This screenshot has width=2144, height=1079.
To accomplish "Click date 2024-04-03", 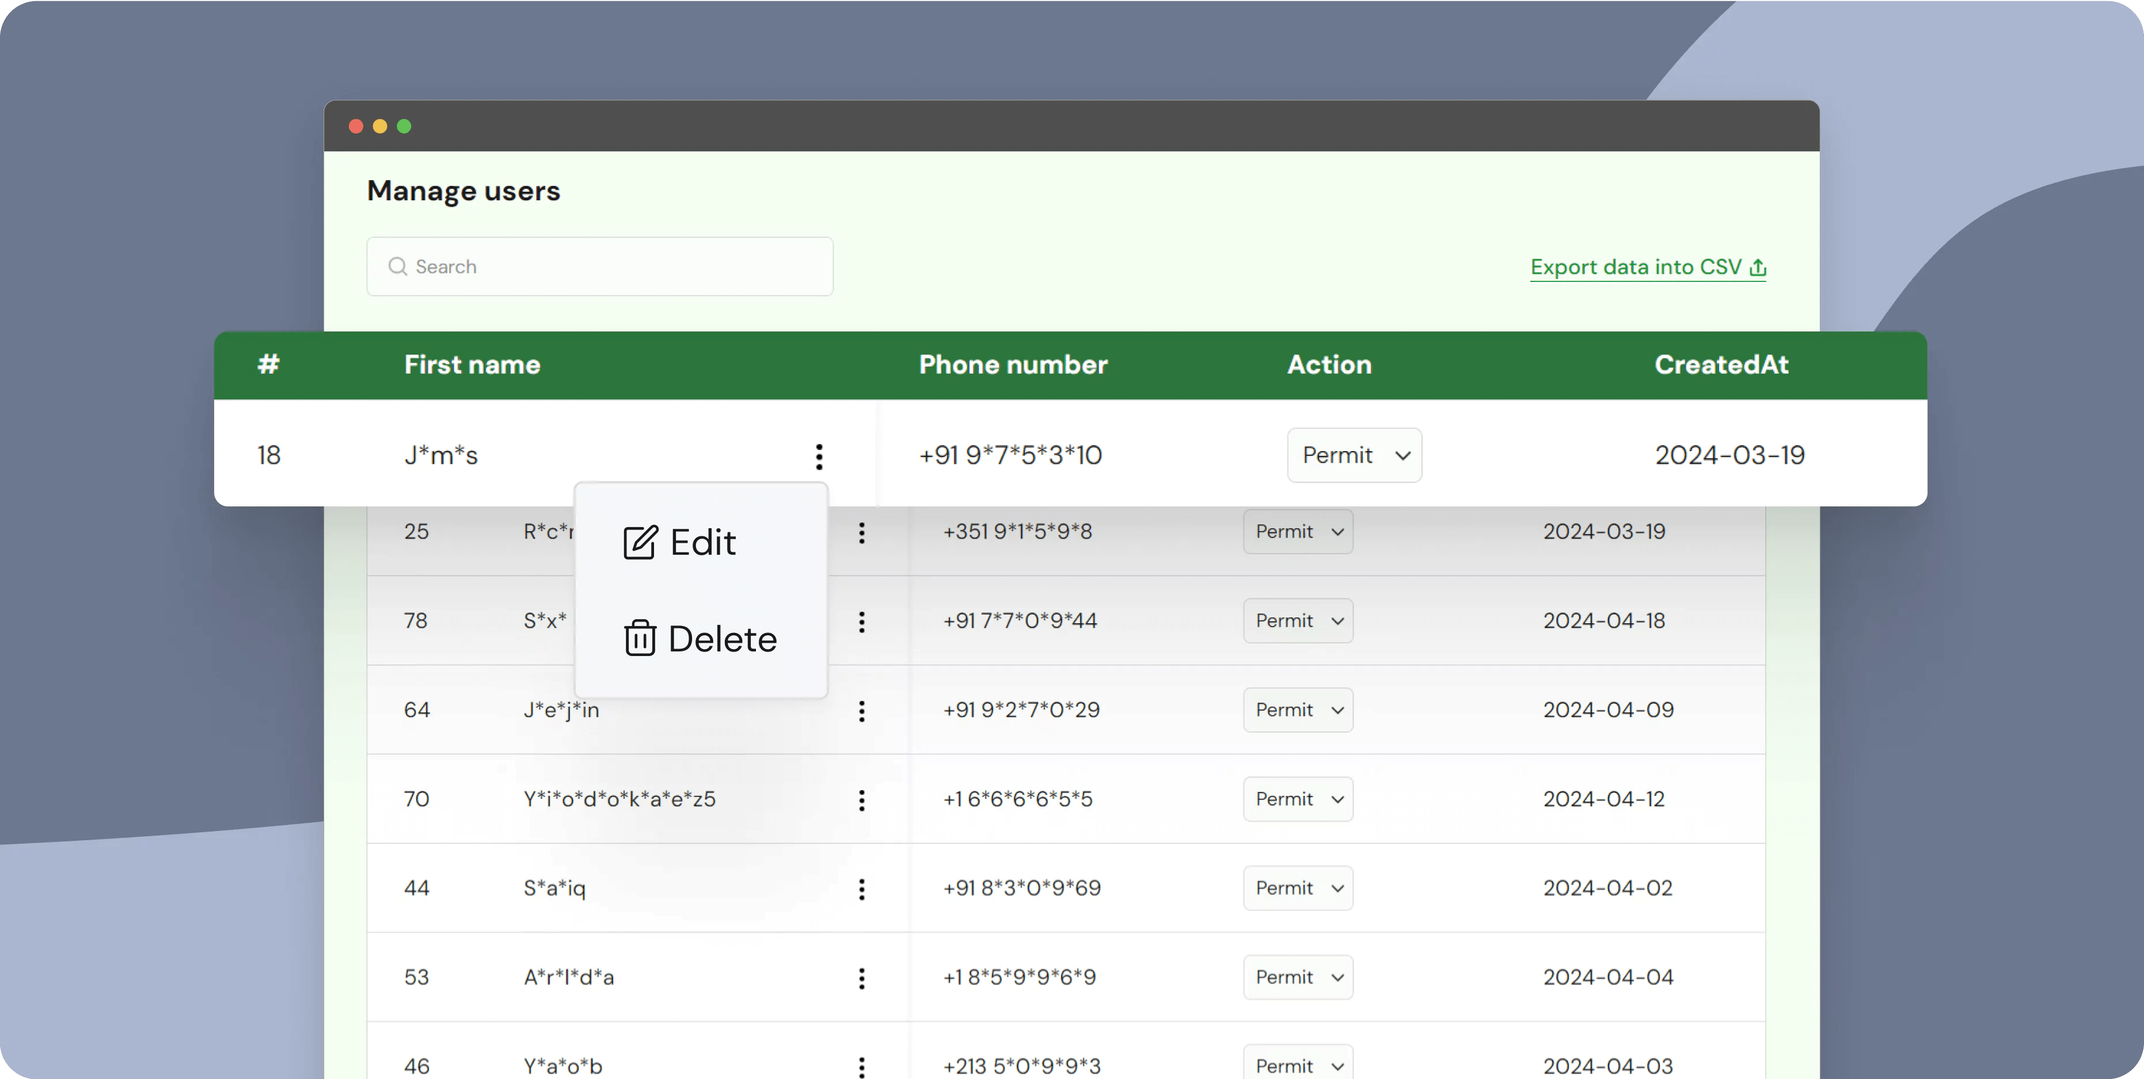I will coord(1607,1066).
